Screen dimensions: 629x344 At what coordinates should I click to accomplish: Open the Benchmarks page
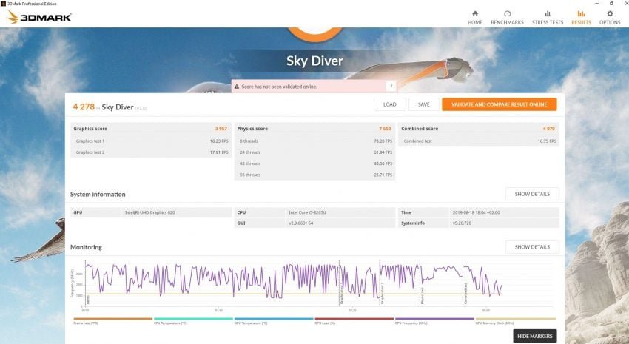[508, 17]
